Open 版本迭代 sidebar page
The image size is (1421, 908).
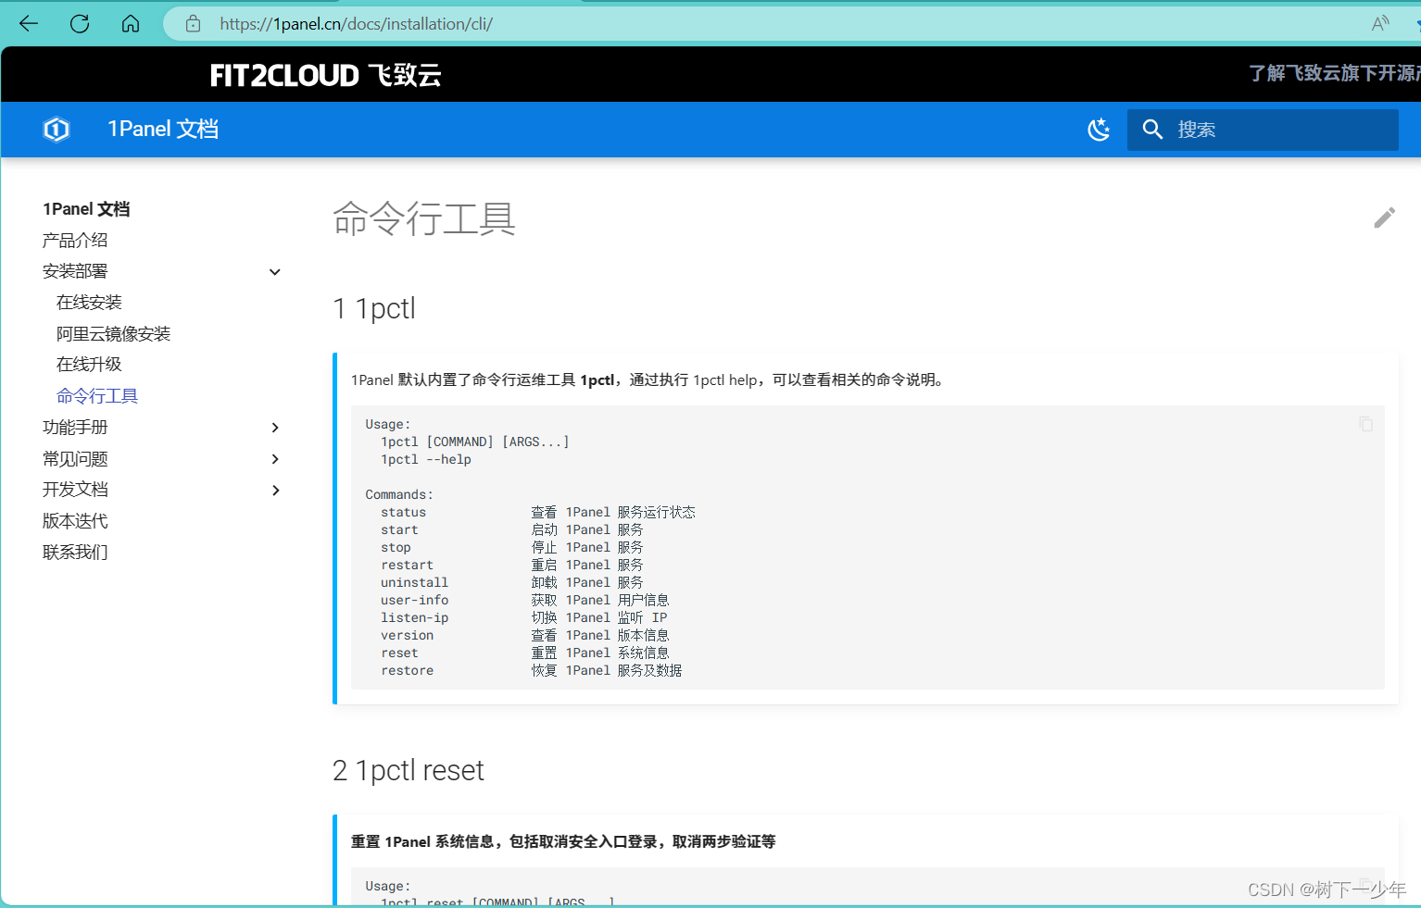(75, 521)
